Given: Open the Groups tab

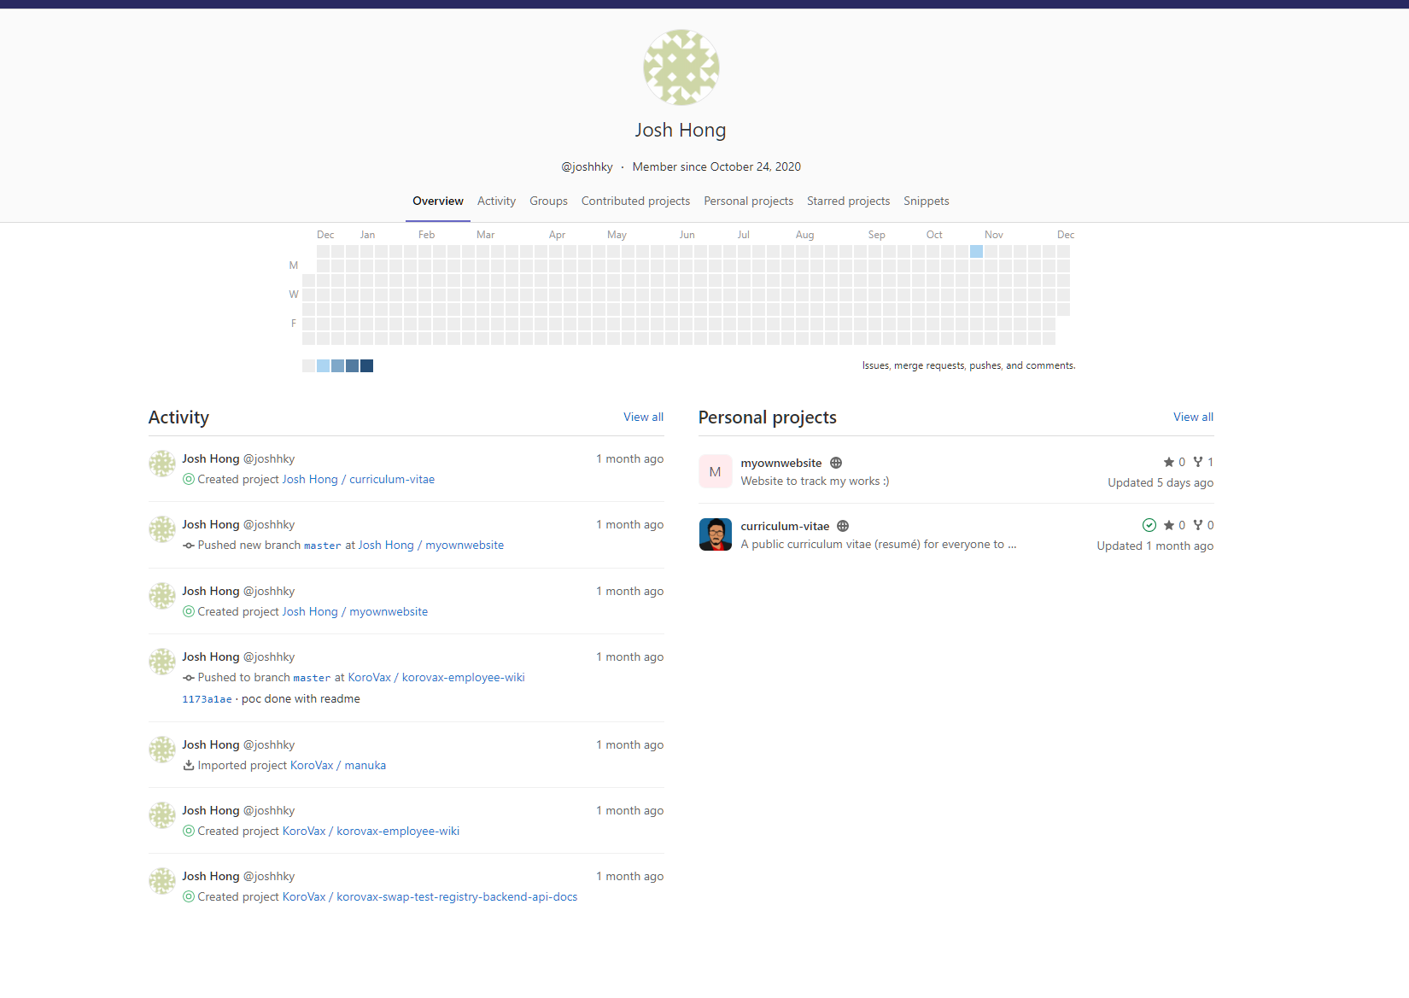Looking at the screenshot, I should [x=548, y=201].
